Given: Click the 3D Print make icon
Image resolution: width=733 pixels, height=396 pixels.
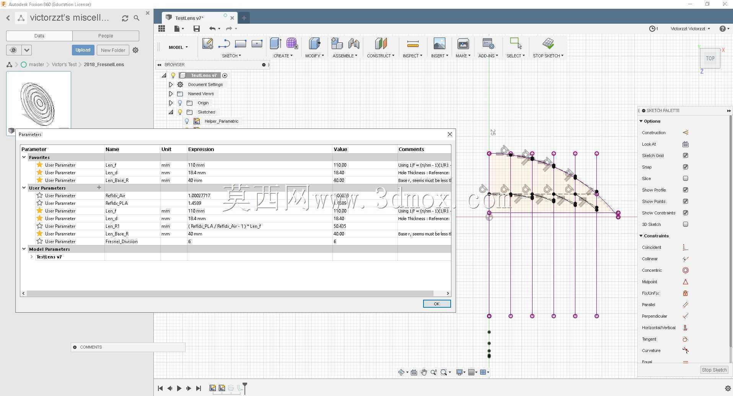Looking at the screenshot, I should [x=463, y=44].
